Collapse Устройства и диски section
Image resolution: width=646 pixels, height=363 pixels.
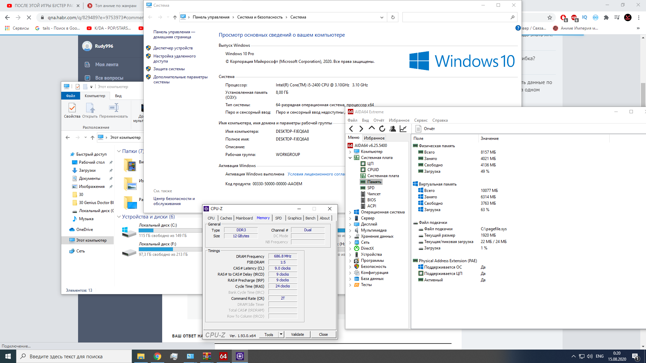[x=119, y=217]
